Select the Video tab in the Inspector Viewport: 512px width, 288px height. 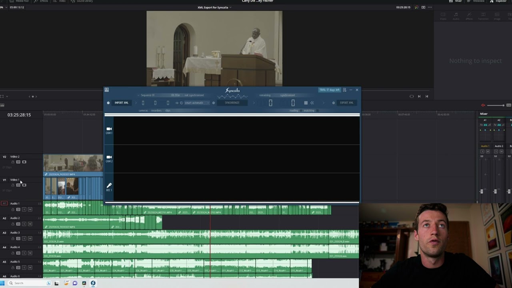(x=443, y=16)
